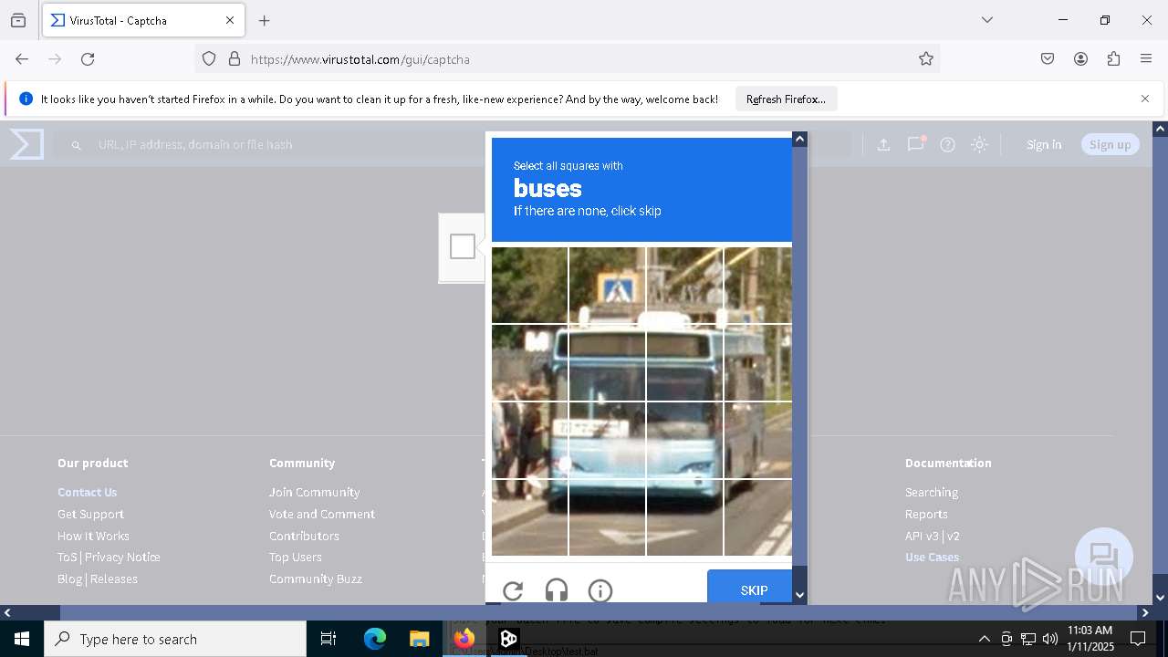Screen dimensions: 1168x657
Task: Open the Firefox application hamburger menu
Action: coord(1146,58)
